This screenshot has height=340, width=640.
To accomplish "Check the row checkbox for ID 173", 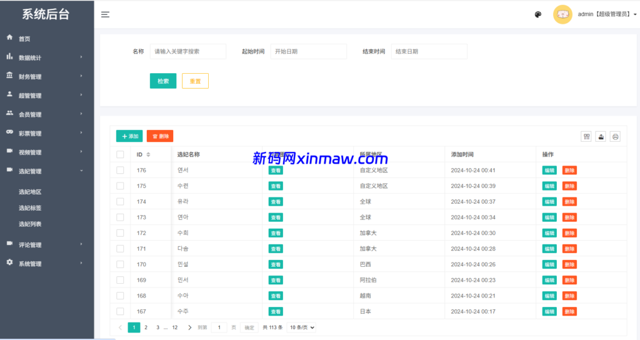I will [120, 217].
